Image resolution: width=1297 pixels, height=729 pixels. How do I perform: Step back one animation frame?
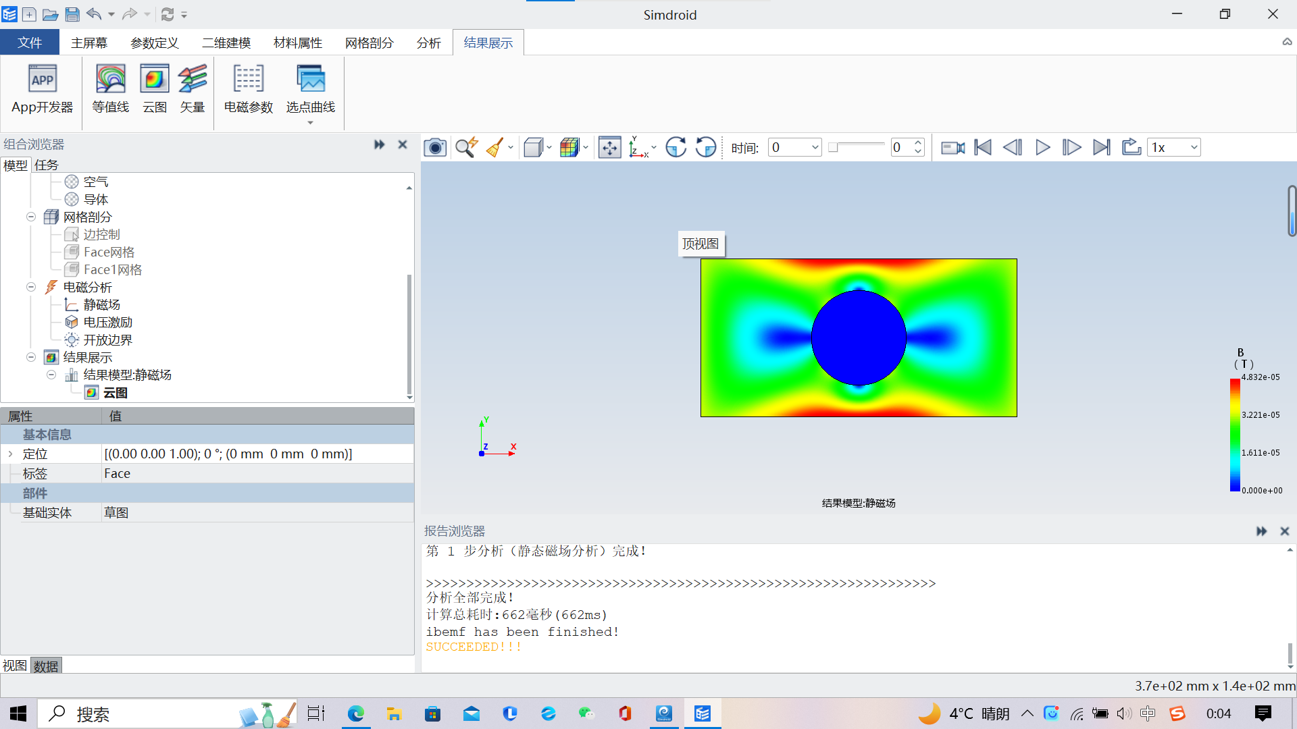click(1013, 147)
